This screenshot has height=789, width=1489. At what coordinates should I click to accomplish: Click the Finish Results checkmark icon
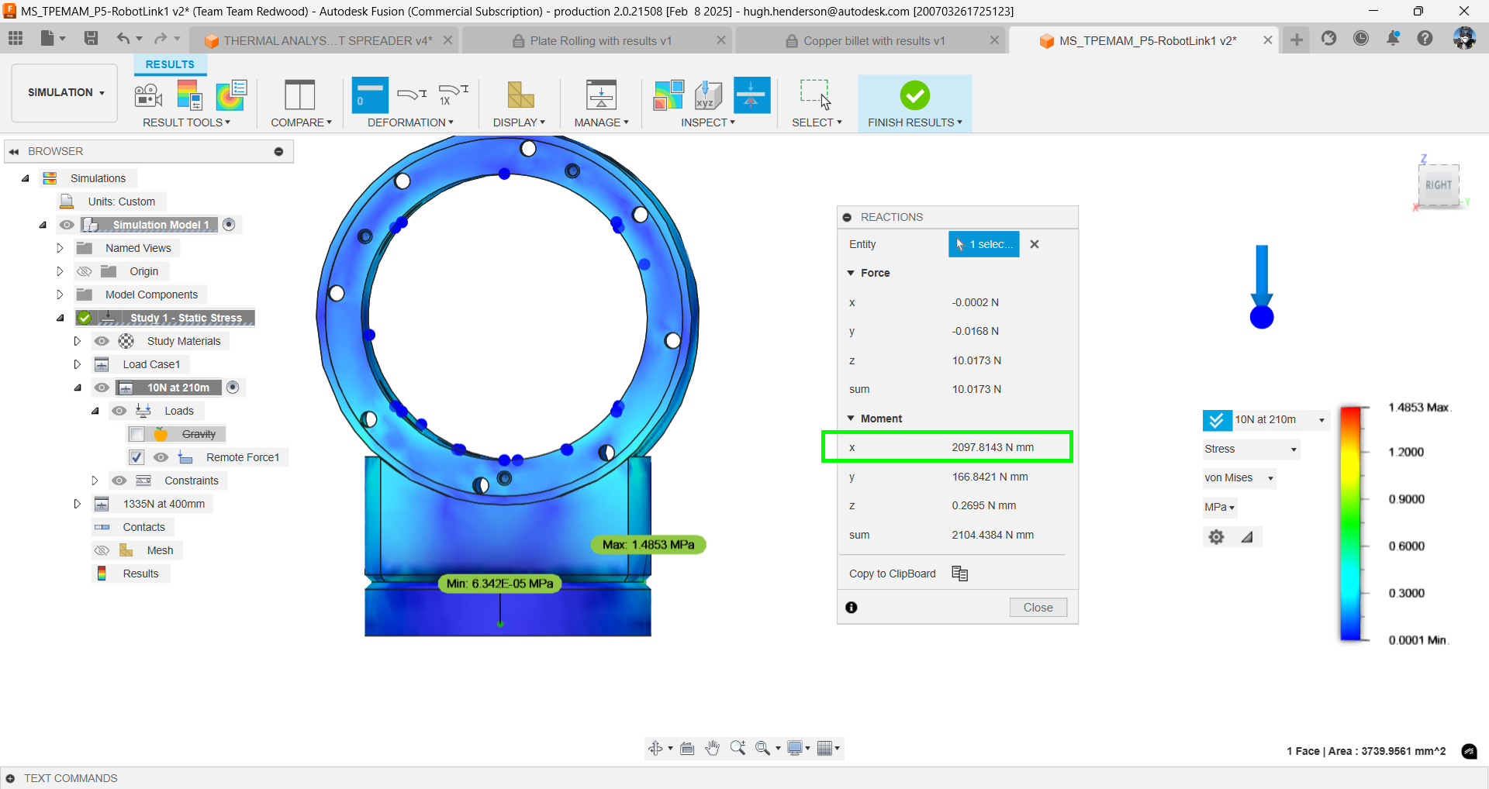tap(914, 96)
